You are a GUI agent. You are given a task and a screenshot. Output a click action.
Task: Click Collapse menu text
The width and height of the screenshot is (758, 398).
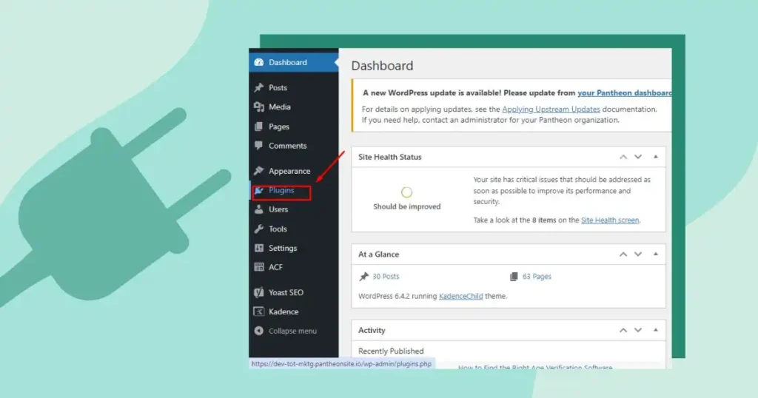click(292, 331)
